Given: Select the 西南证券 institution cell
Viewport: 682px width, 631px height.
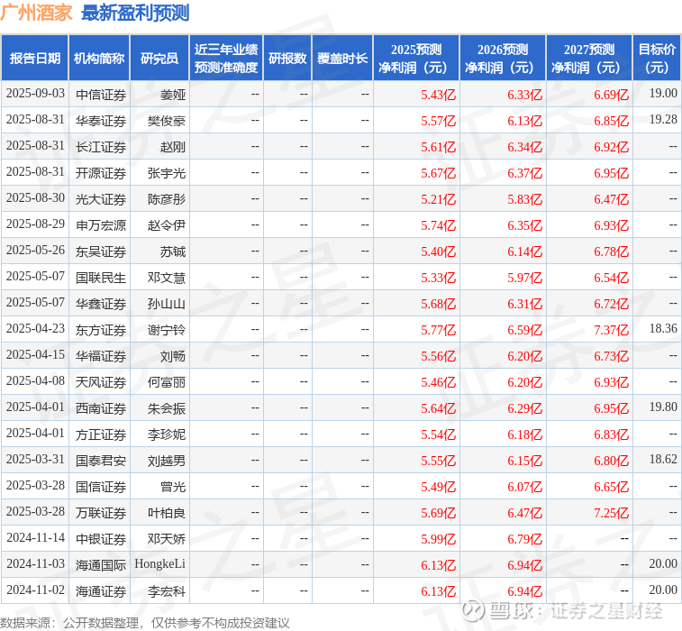Looking at the screenshot, I should pos(101,408).
